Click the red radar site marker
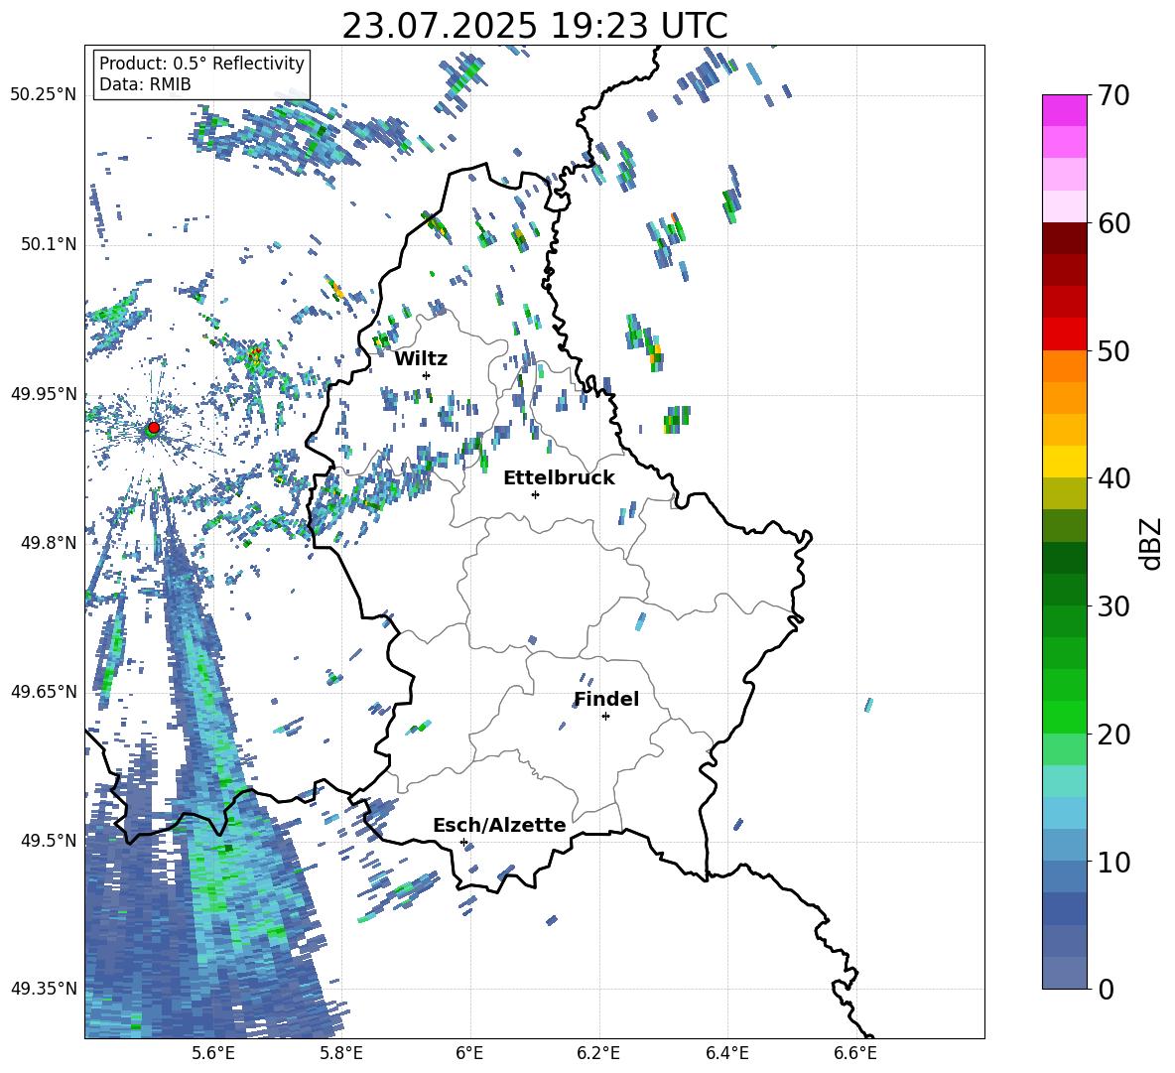 point(154,427)
